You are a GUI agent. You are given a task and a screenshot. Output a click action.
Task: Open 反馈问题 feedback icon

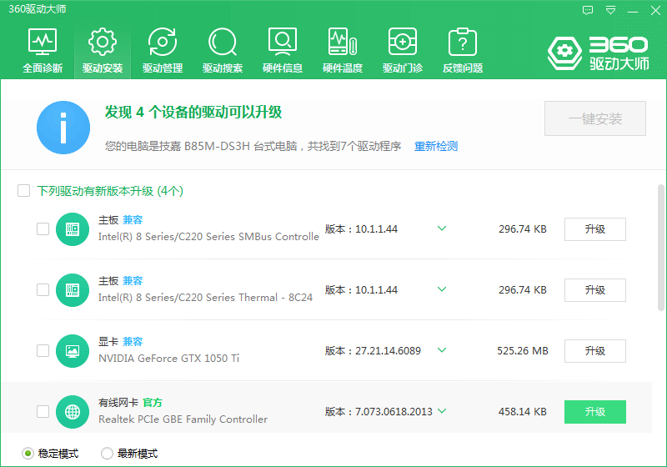(x=463, y=50)
